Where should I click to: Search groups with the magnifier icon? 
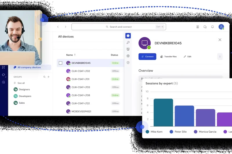click(44, 77)
